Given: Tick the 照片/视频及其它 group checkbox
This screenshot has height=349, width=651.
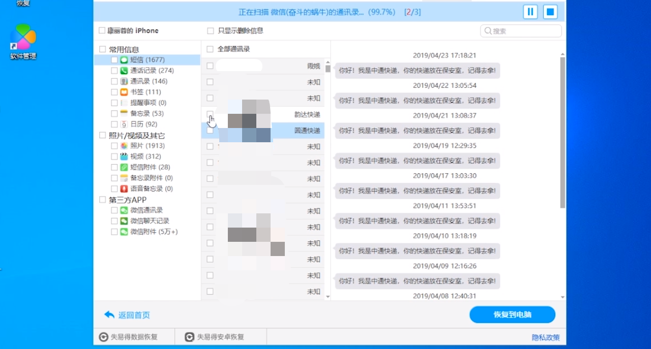Looking at the screenshot, I should point(103,135).
